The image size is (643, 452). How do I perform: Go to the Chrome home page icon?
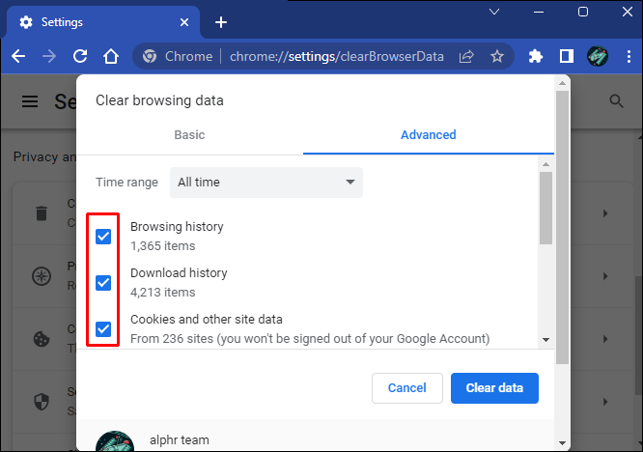tap(111, 56)
